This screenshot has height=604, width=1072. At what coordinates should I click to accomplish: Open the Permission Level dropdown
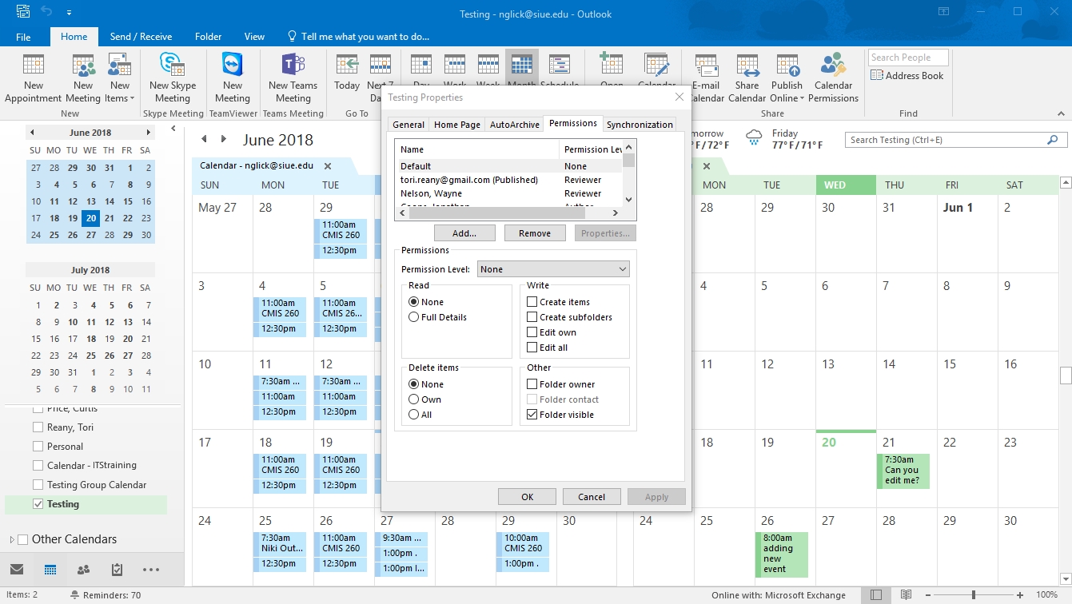pos(553,269)
